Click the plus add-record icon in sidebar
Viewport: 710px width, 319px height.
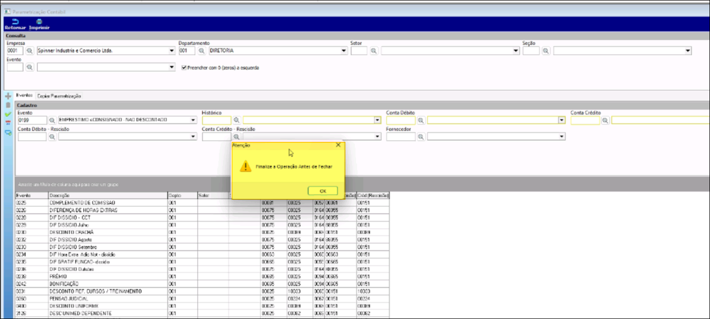pos(8,96)
